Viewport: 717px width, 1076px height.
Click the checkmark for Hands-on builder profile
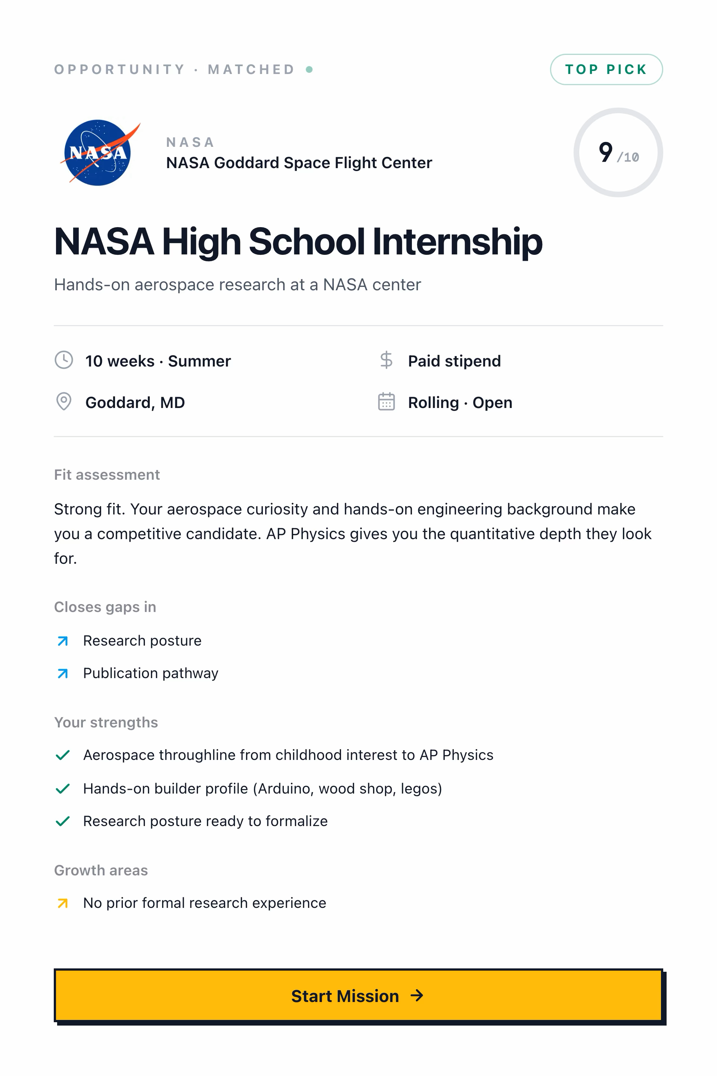point(62,789)
